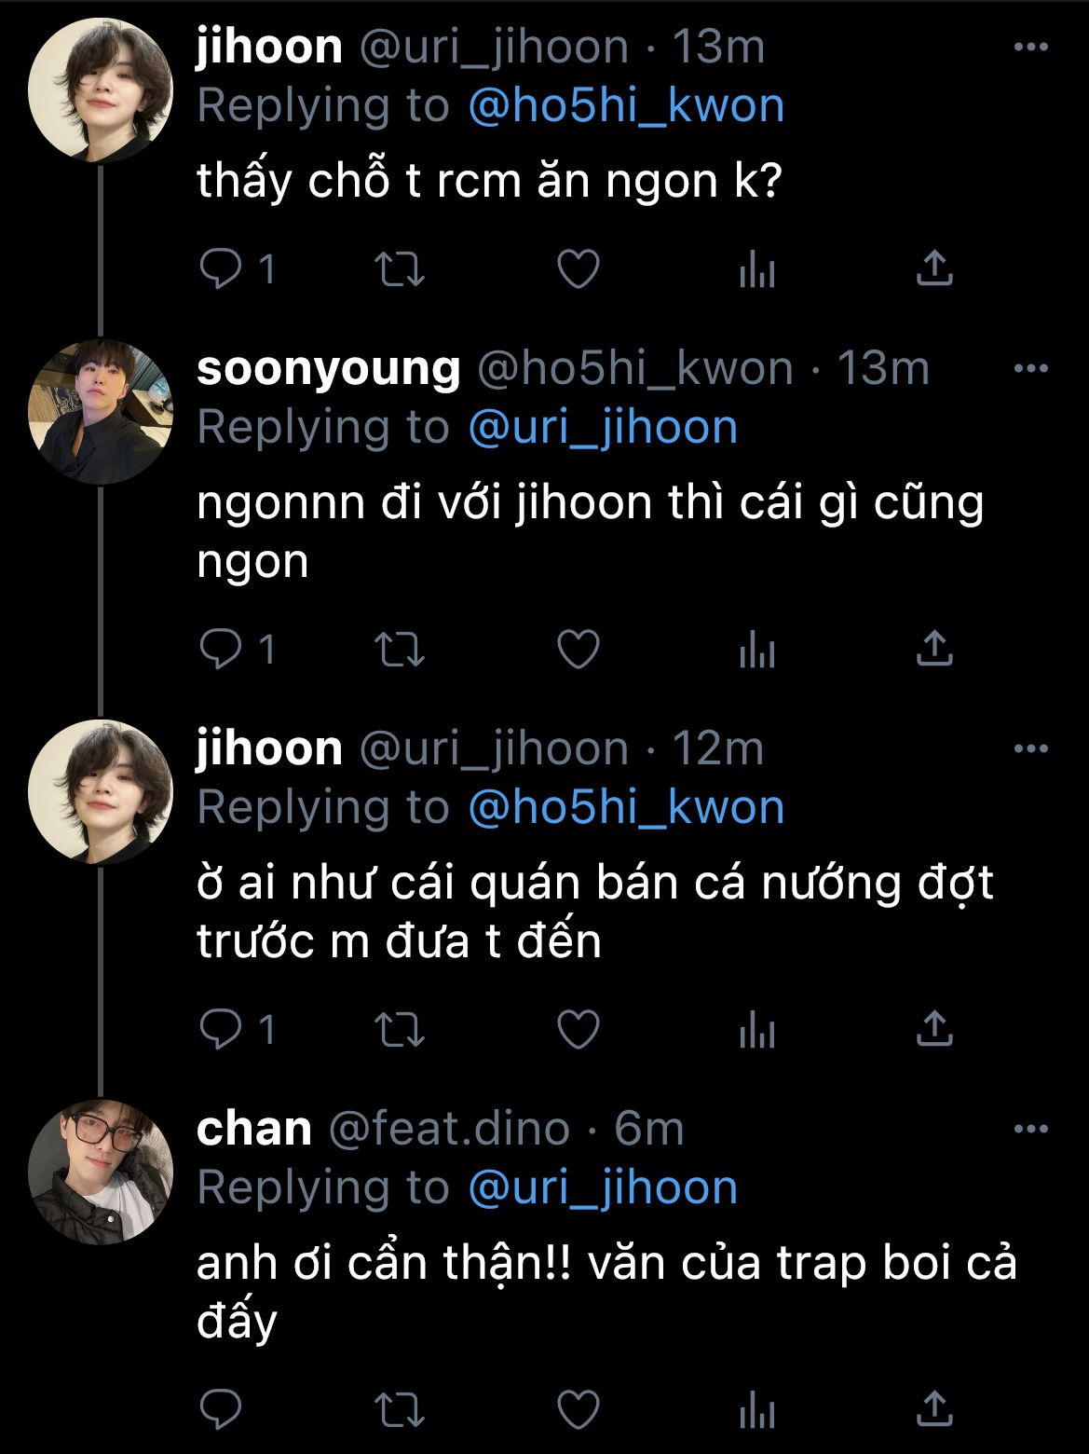View analytics on soonyoung's tweet
This screenshot has height=1454, width=1089.
(x=756, y=650)
